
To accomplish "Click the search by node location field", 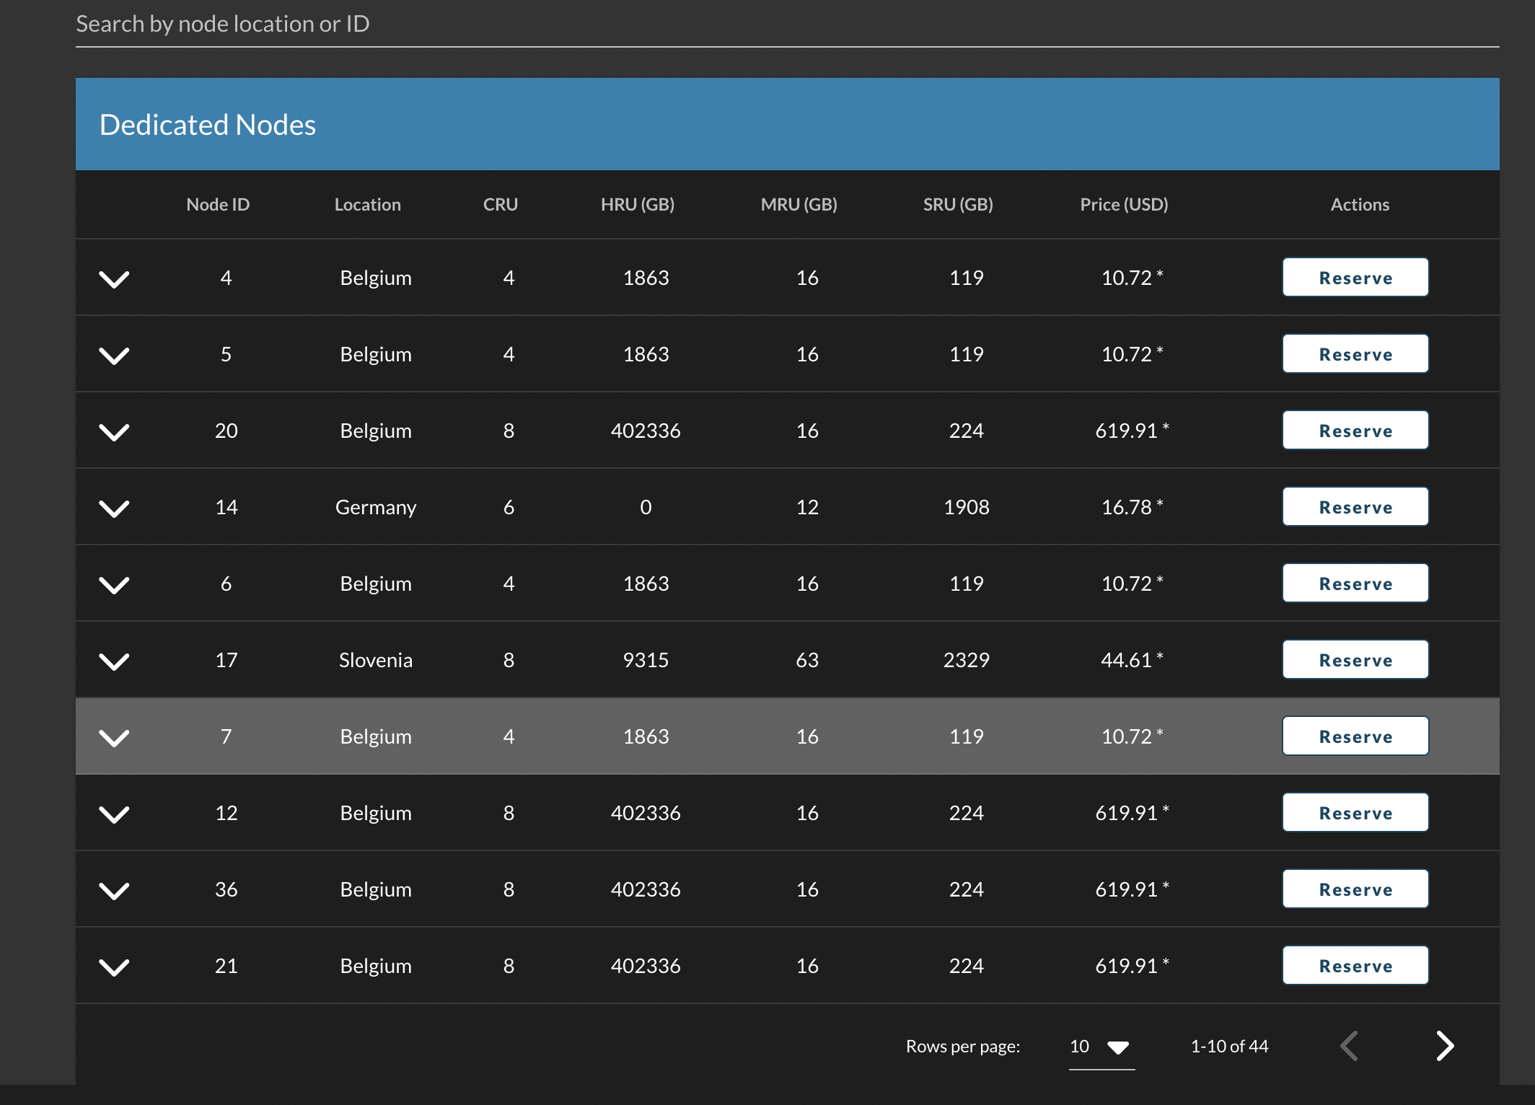I will pyautogui.click(x=433, y=23).
